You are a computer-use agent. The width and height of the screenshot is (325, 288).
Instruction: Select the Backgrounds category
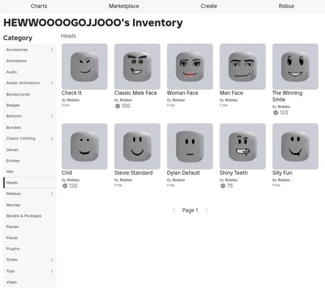point(29,94)
